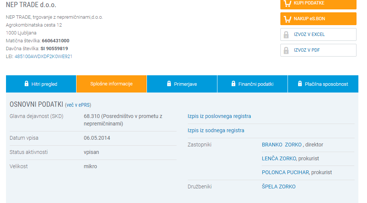Click the cart icon on Nakup eS.BON
Viewport: 367px width, 203px height.
(x=288, y=19)
